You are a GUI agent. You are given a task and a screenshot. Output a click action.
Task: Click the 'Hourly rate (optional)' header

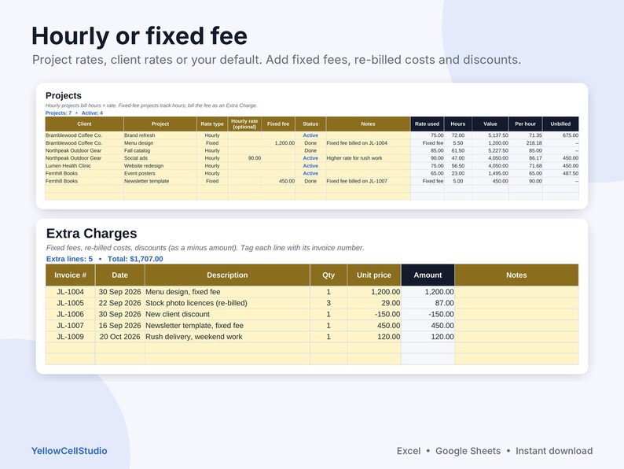click(244, 124)
